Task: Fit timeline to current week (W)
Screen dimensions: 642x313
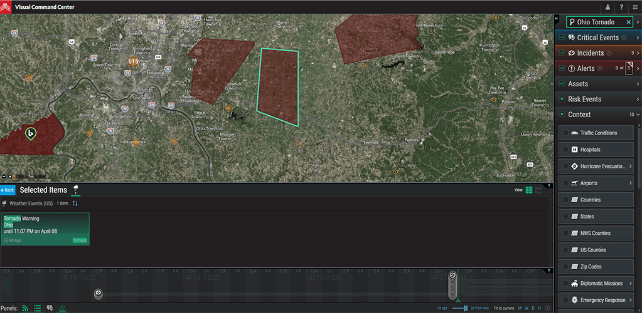Action: pyautogui.click(x=527, y=308)
